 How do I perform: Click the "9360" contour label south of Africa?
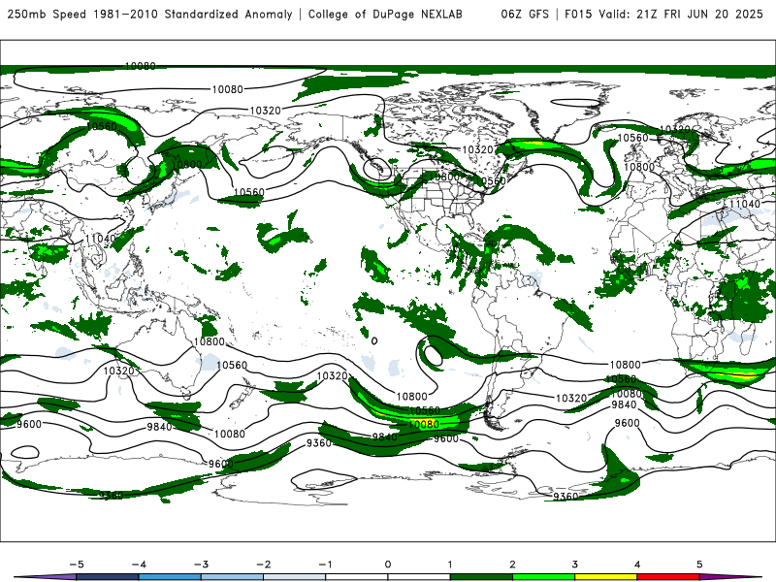click(x=566, y=496)
